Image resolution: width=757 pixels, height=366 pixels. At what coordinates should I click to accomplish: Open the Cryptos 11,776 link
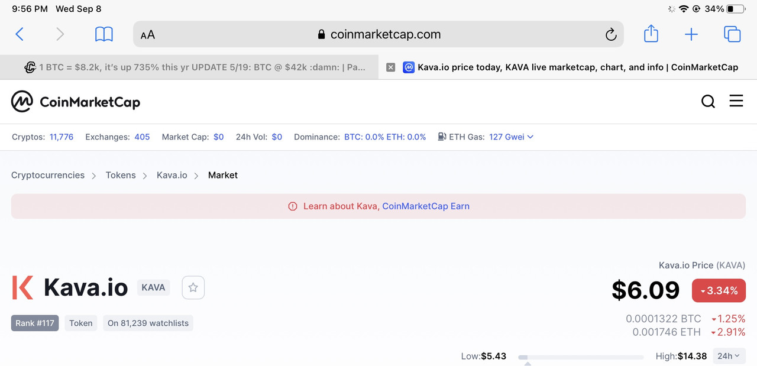(62, 137)
